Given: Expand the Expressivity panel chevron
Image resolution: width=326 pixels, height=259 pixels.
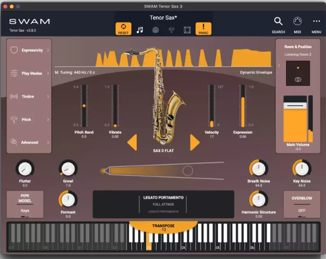Looking at the screenshot, I should (x=48, y=50).
